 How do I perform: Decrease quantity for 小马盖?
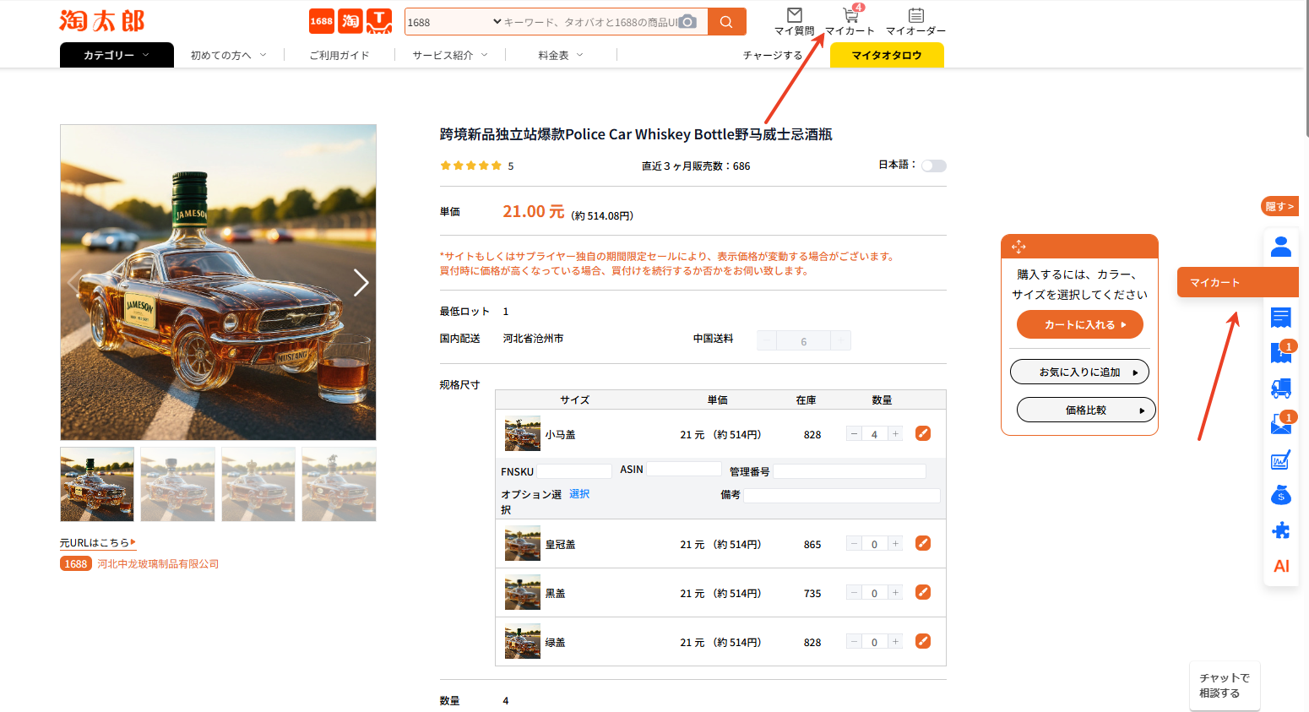point(854,434)
